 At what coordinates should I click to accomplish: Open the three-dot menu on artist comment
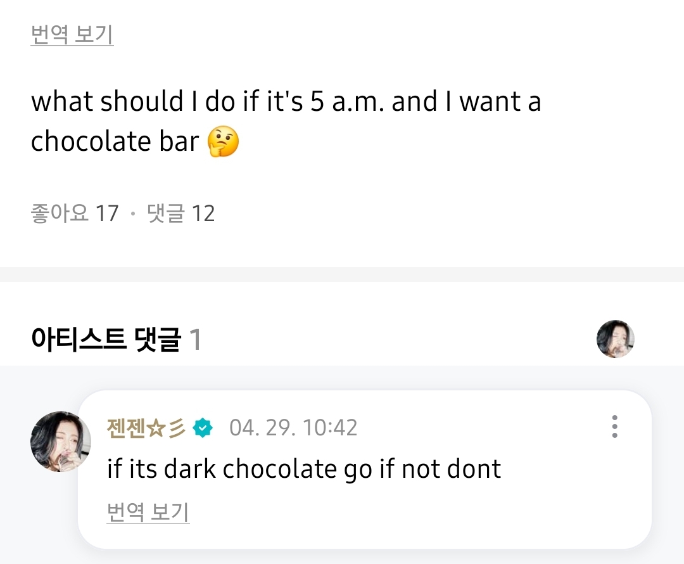(614, 427)
